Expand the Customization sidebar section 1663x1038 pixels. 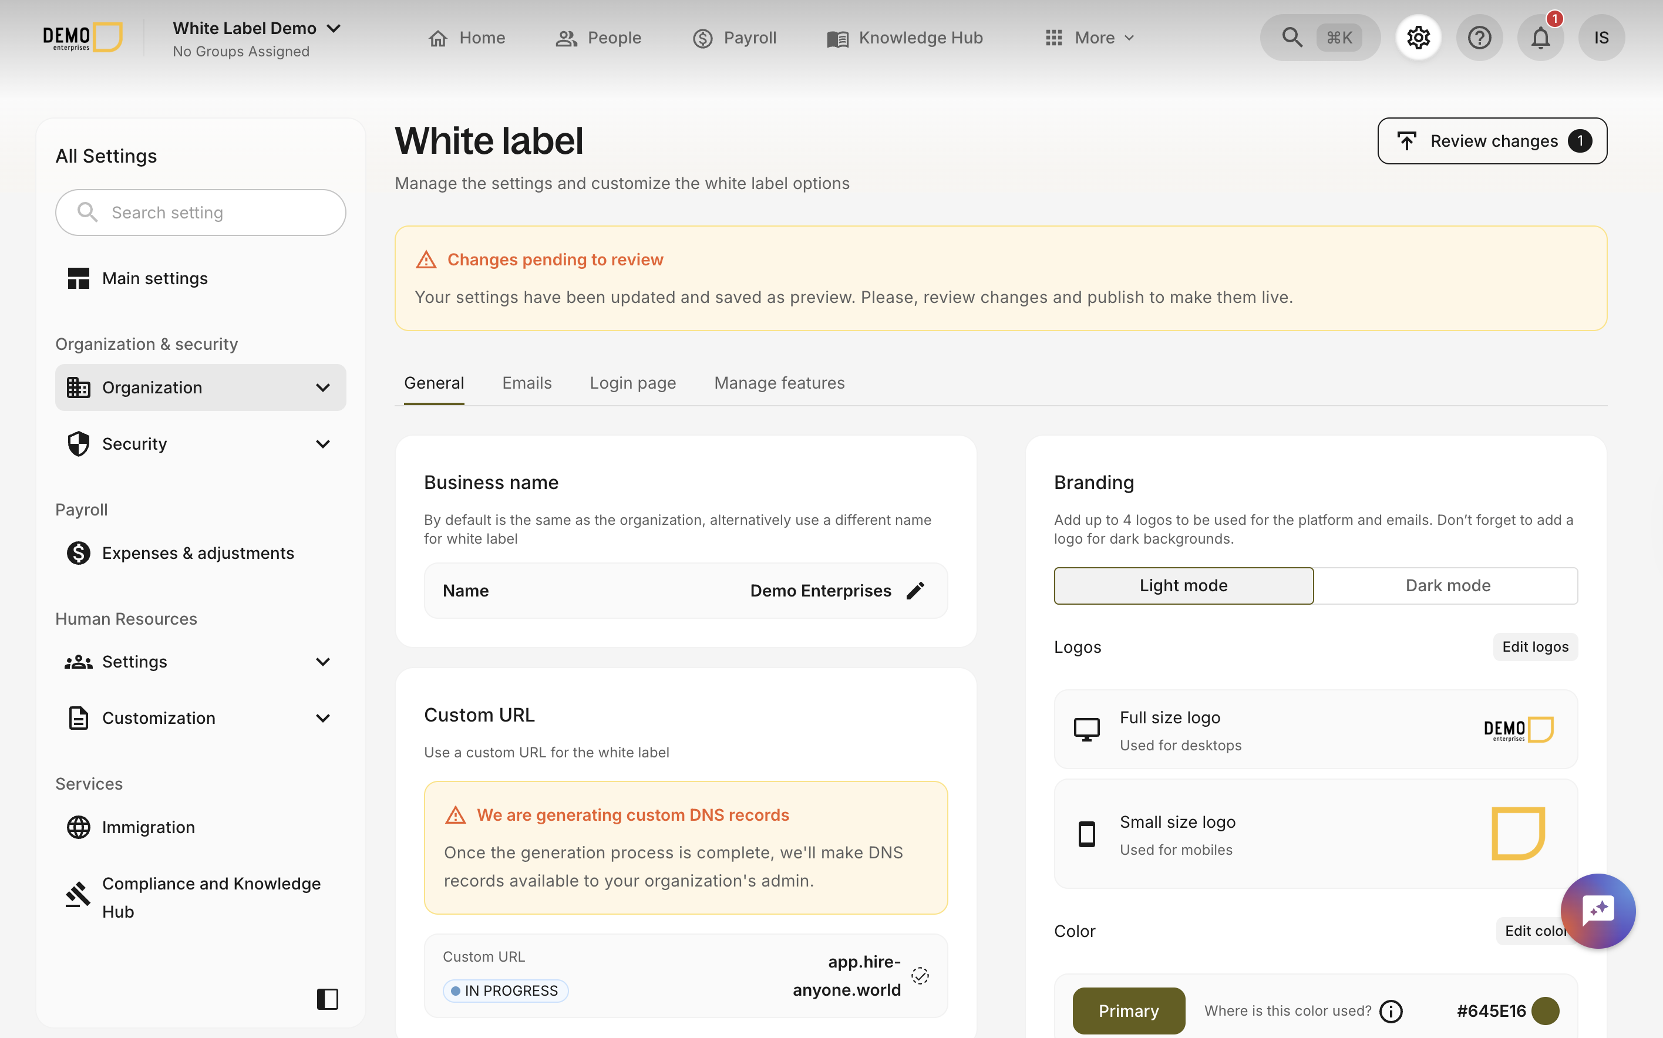click(200, 717)
